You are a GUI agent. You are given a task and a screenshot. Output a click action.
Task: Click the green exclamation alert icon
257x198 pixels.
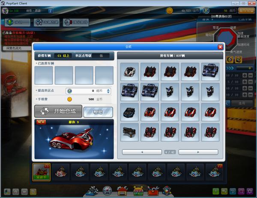point(216,191)
